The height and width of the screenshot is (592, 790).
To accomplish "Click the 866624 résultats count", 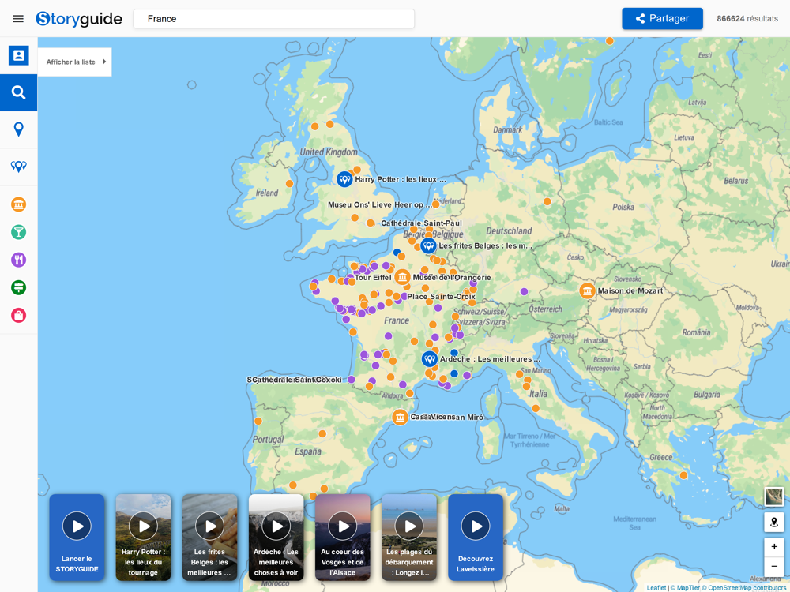I will click(747, 19).
